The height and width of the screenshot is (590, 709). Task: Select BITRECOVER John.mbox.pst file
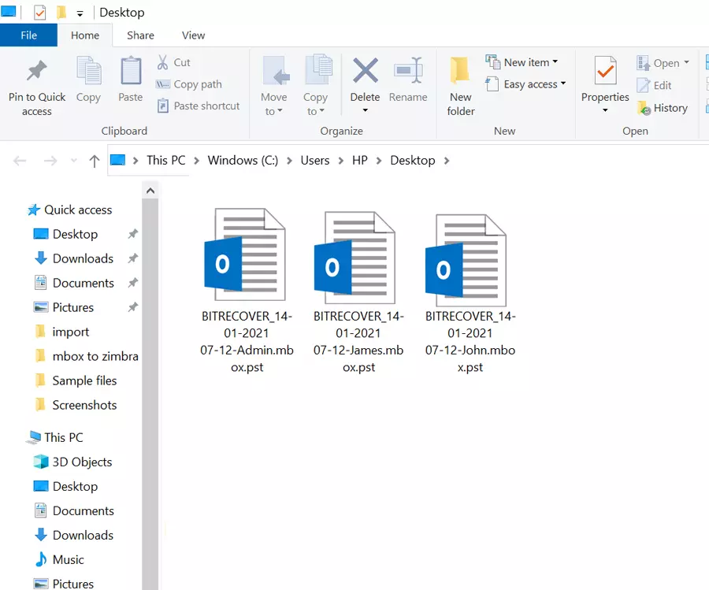pyautogui.click(x=470, y=293)
